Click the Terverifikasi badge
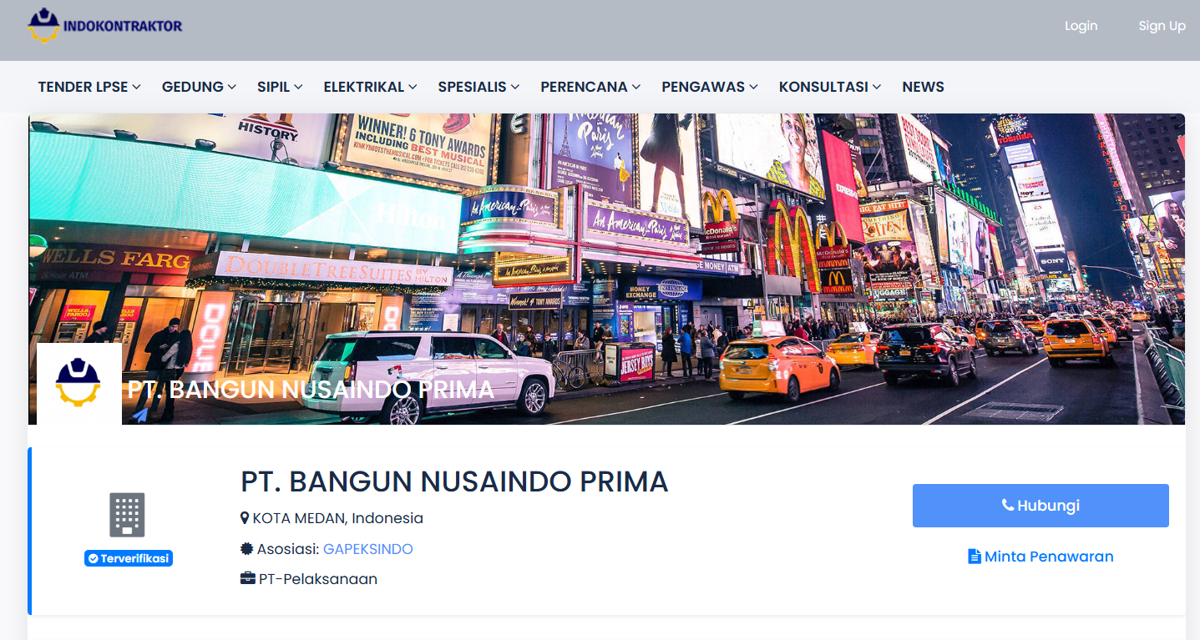Screen dimensions: 1200x640 129,558
